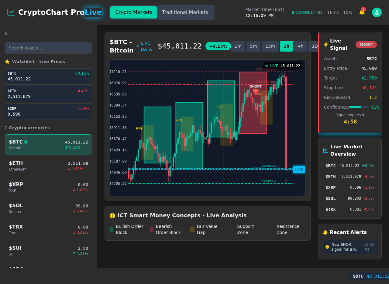Click the star icon next to Watchlist

[x=7, y=62]
